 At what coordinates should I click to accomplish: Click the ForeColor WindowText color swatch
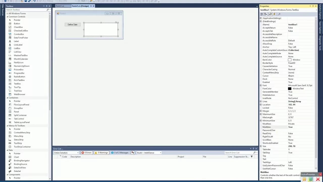[290, 88]
